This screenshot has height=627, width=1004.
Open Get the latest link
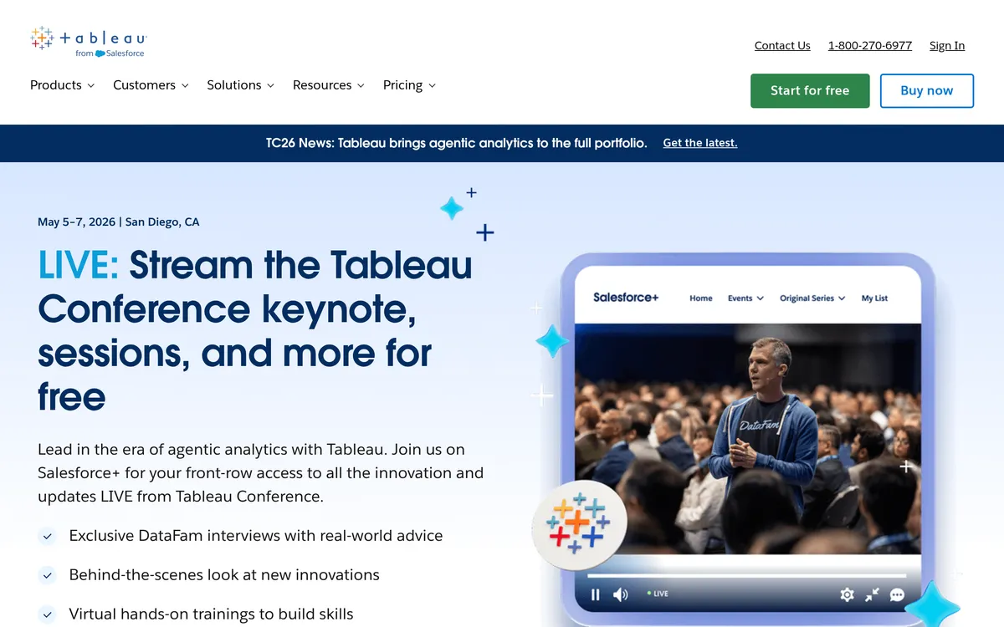[x=700, y=143]
